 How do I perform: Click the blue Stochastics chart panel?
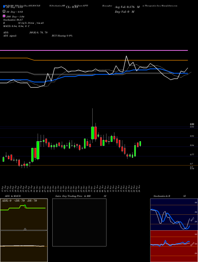pos(174,214)
